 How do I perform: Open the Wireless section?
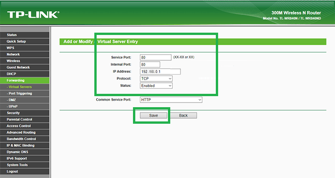pyautogui.click(x=25, y=61)
